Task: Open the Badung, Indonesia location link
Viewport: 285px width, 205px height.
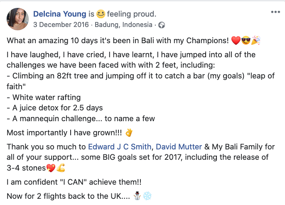Action: tap(123, 24)
